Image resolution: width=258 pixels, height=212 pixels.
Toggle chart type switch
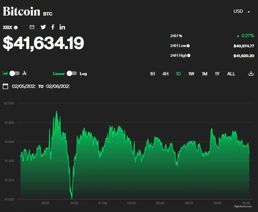coord(15,73)
